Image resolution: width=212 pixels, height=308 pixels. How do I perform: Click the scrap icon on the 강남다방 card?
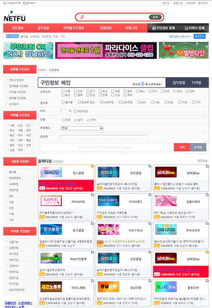pyautogui.click(x=150, y=281)
